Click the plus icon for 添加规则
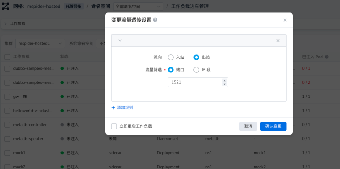 113,108
